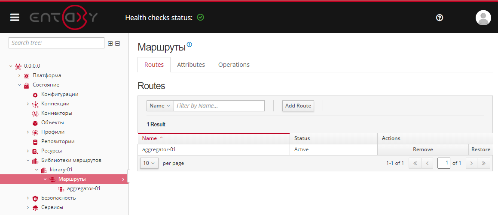Screen dimensions: 498x215
Task: Open the hamburger navigation menu
Action: tap(15, 18)
